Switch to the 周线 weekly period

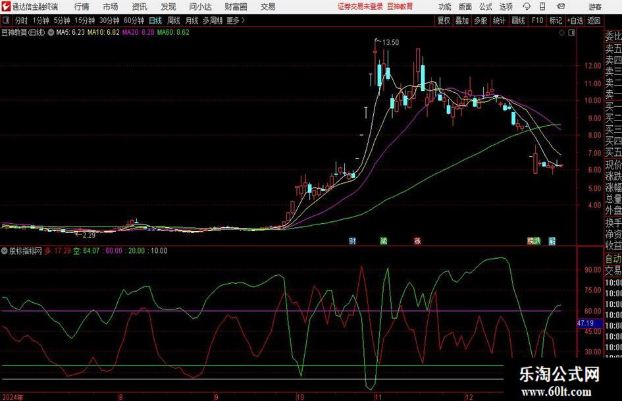tap(174, 20)
